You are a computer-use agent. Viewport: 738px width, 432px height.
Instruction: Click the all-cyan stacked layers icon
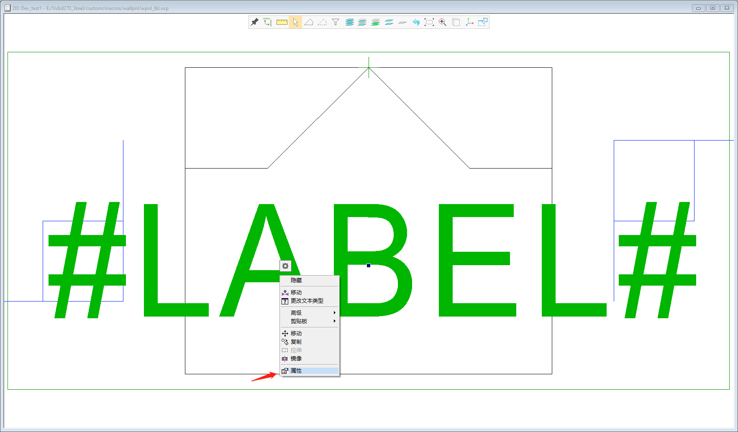[x=350, y=22]
